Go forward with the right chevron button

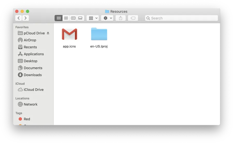[x=26, y=18]
